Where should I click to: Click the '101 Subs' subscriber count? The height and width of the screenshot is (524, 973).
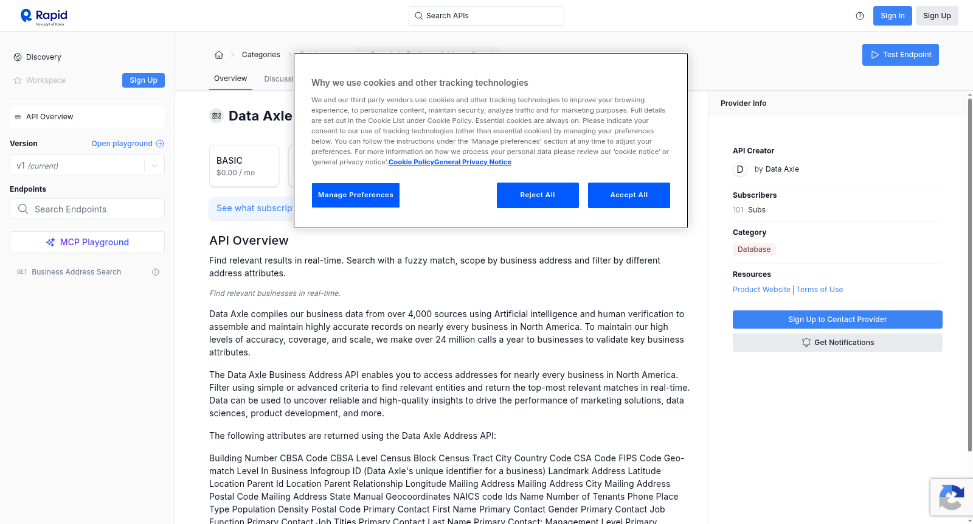click(749, 210)
